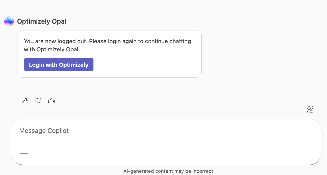Open AI prompt suggestions with the sparkle icon

(x=310, y=109)
